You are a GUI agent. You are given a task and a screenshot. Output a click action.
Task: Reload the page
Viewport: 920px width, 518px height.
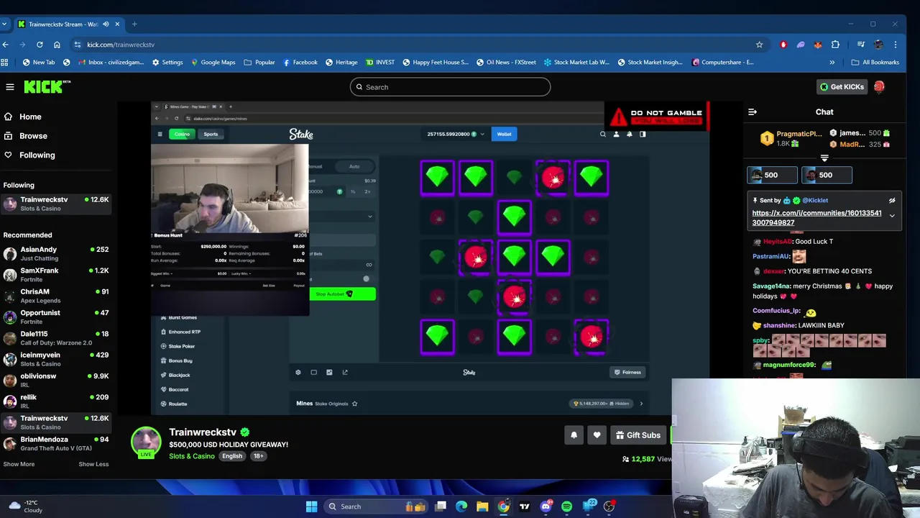40,45
